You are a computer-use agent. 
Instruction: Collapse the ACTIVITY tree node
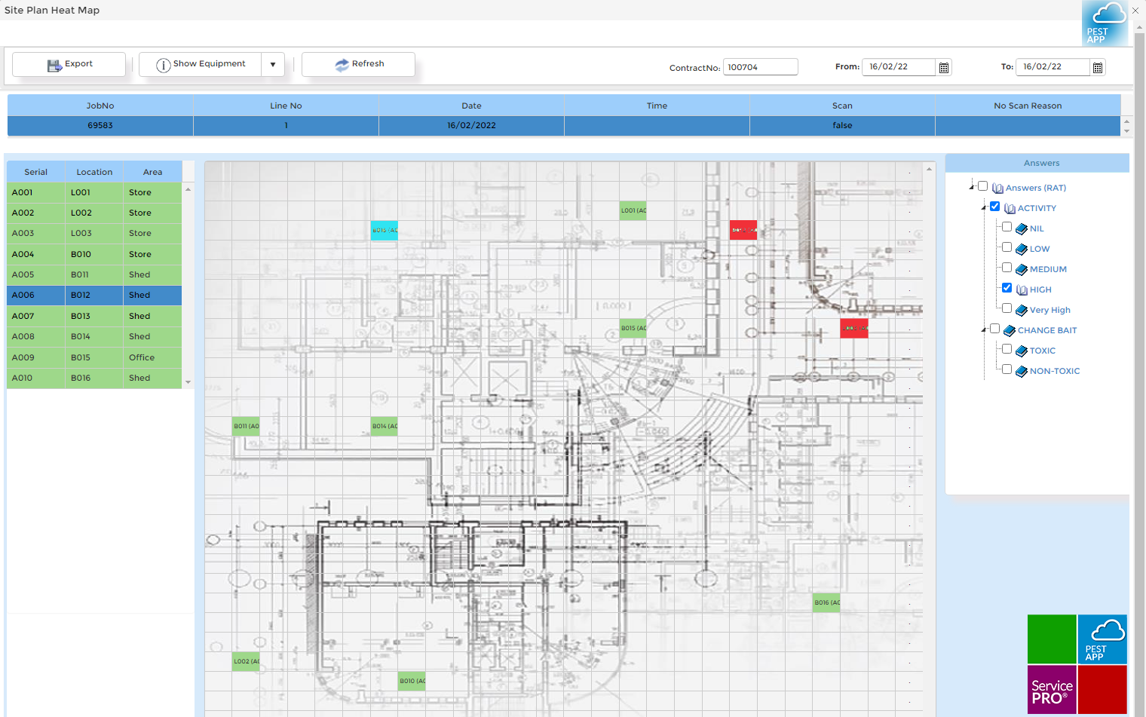(983, 207)
